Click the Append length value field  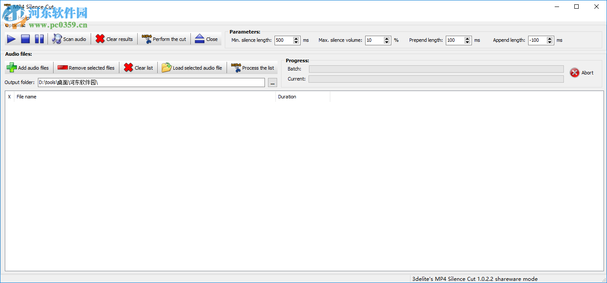tap(537, 40)
